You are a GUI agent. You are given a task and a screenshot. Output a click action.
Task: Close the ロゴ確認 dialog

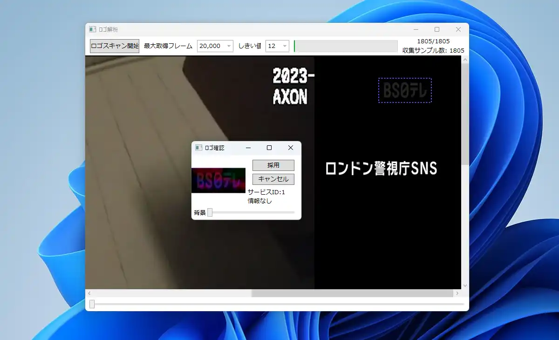pyautogui.click(x=291, y=148)
